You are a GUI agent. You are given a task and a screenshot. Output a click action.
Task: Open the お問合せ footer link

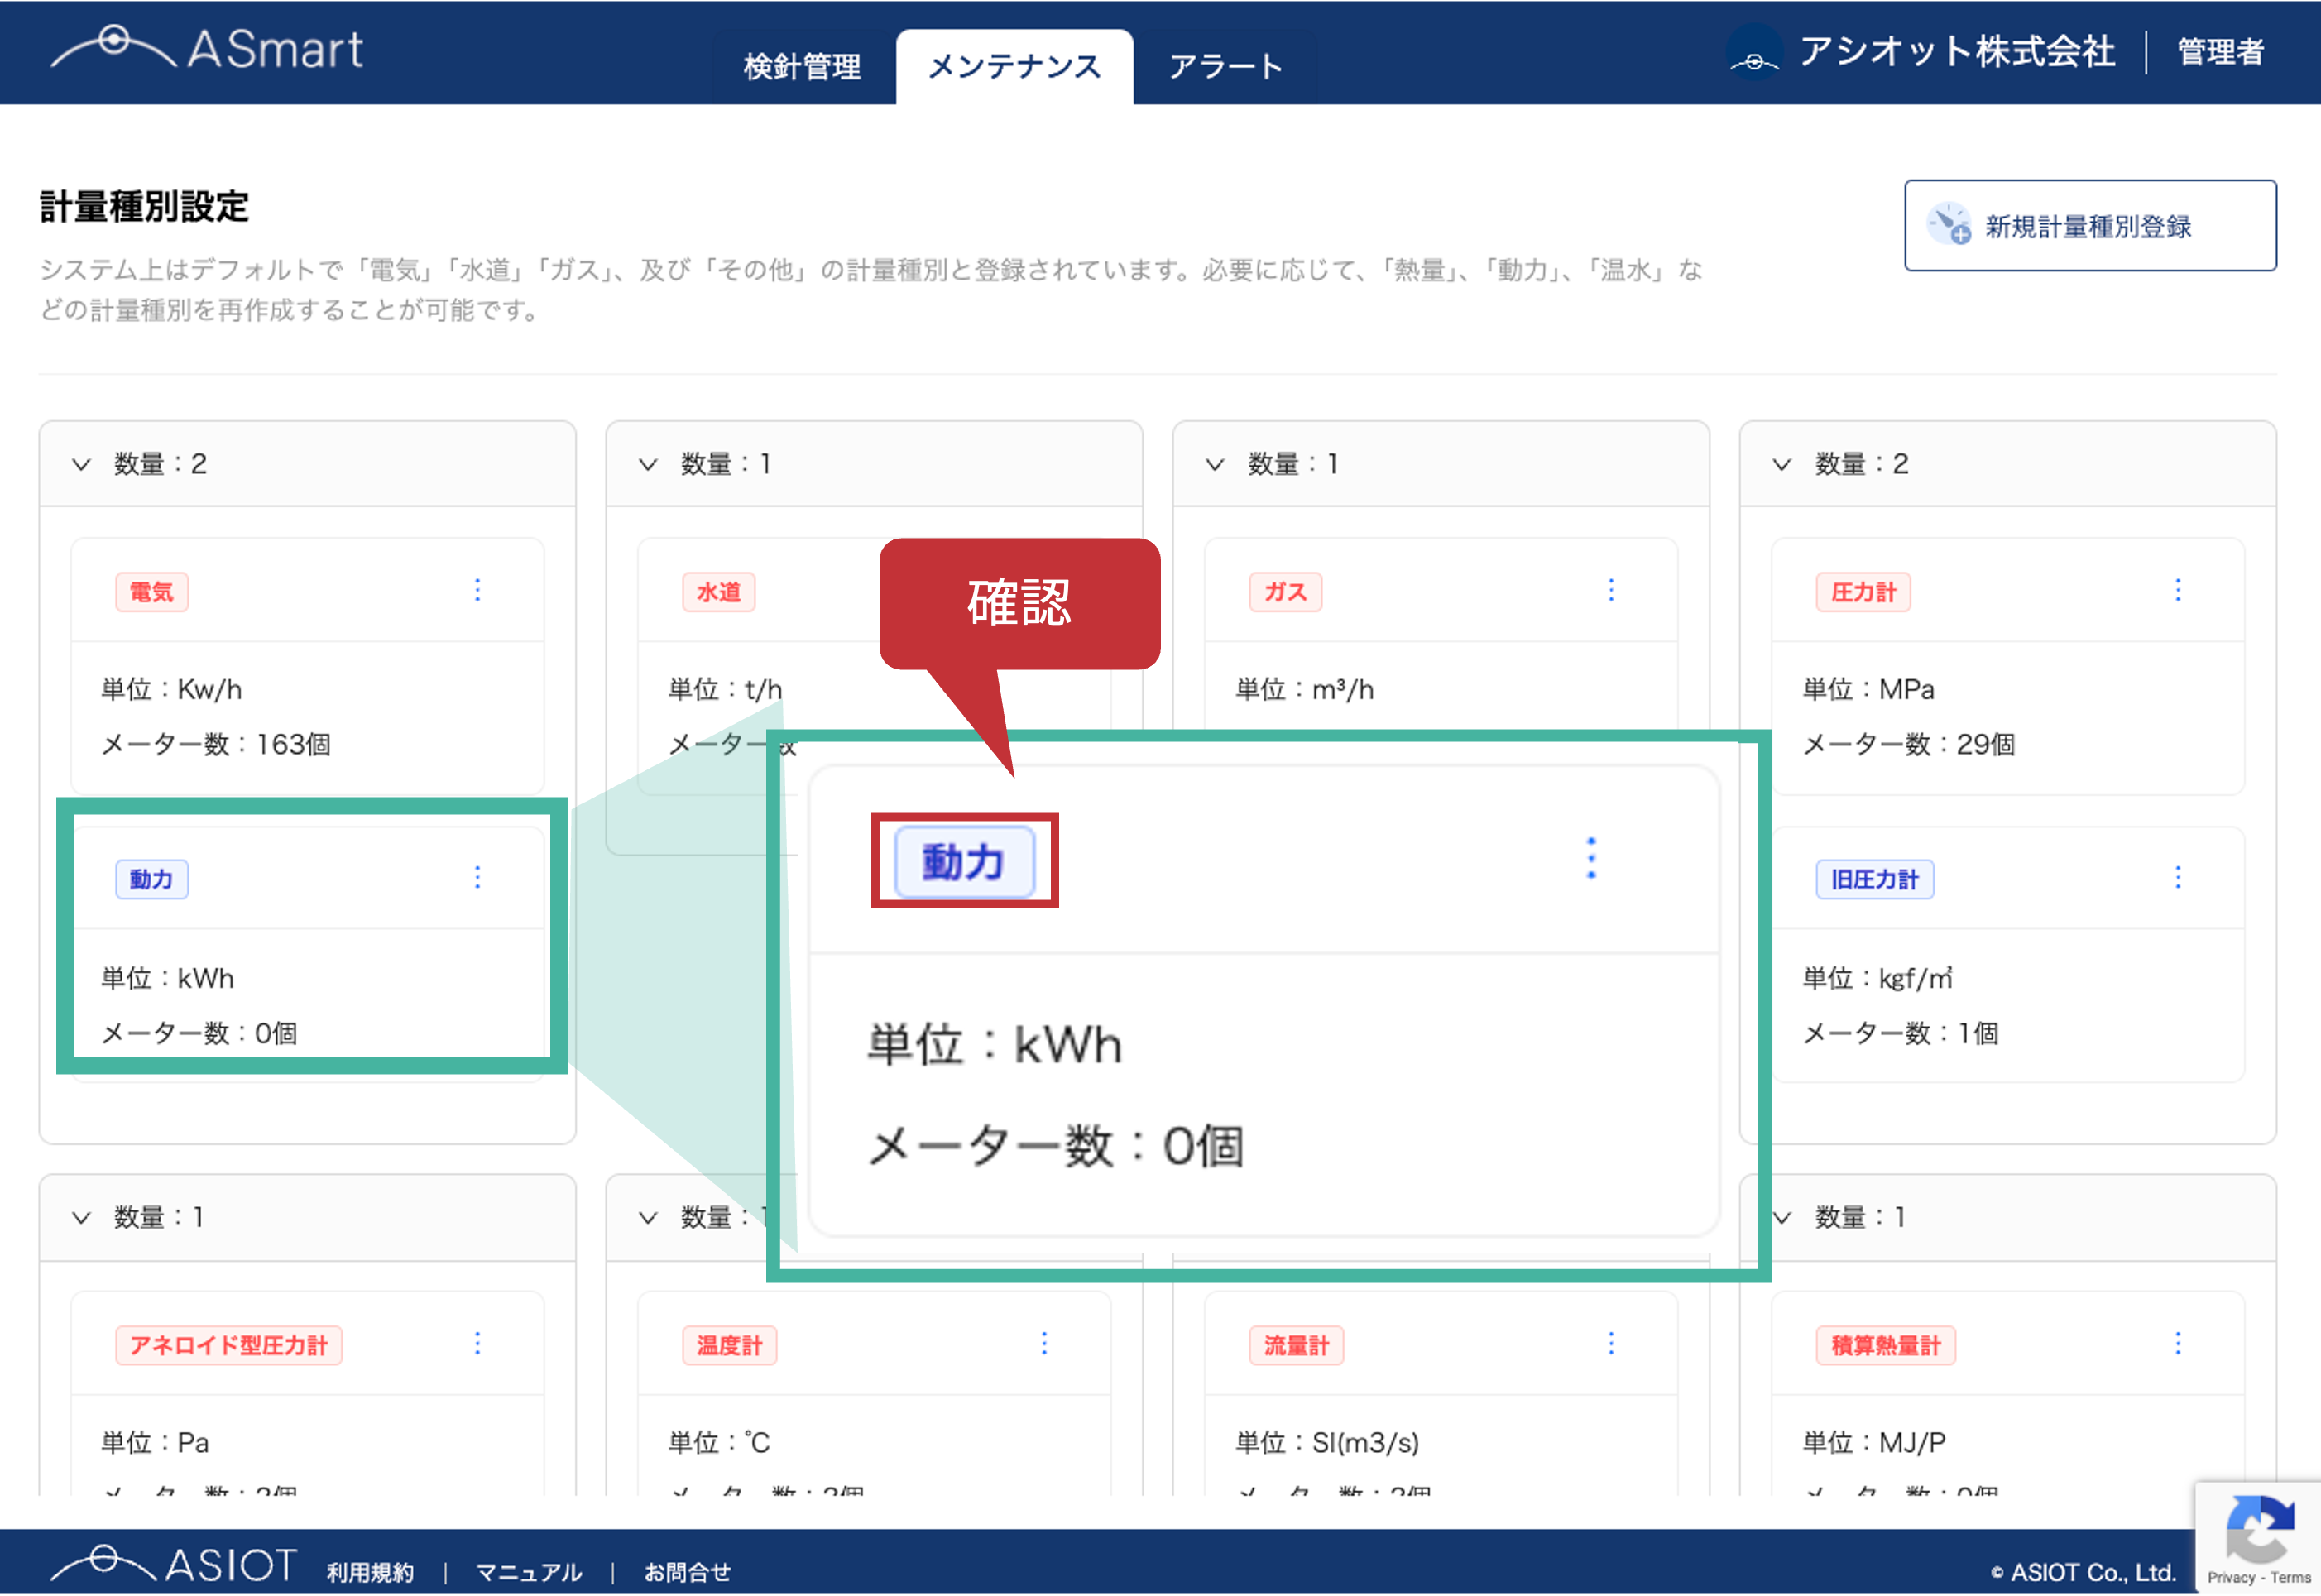(x=687, y=1572)
